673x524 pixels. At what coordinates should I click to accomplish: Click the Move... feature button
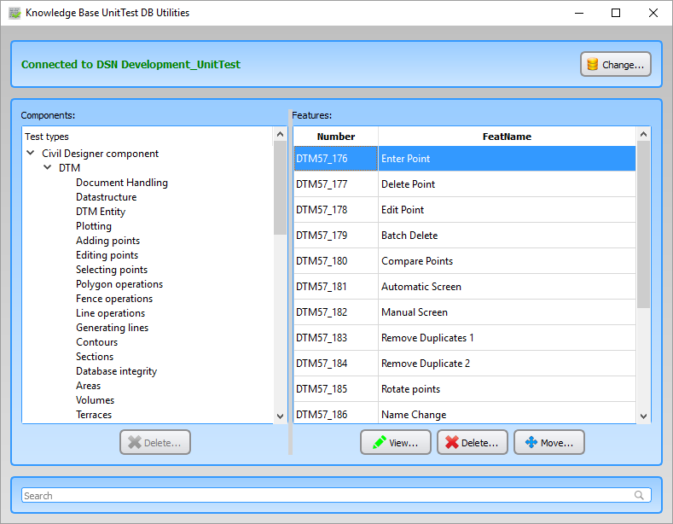pyautogui.click(x=549, y=442)
